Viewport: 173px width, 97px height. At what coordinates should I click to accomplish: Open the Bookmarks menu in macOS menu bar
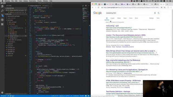pos(32,1)
